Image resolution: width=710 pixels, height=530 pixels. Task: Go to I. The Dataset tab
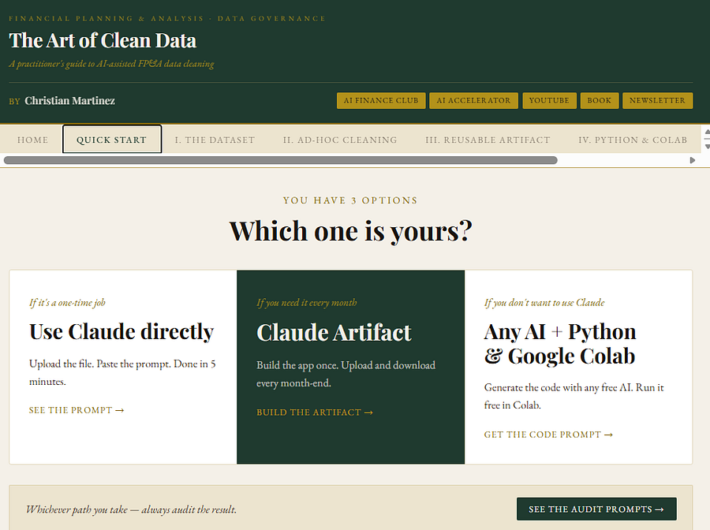pos(215,140)
